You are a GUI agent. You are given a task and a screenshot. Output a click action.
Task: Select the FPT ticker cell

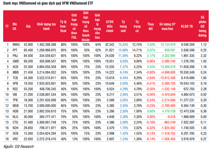[x=15, y=50]
